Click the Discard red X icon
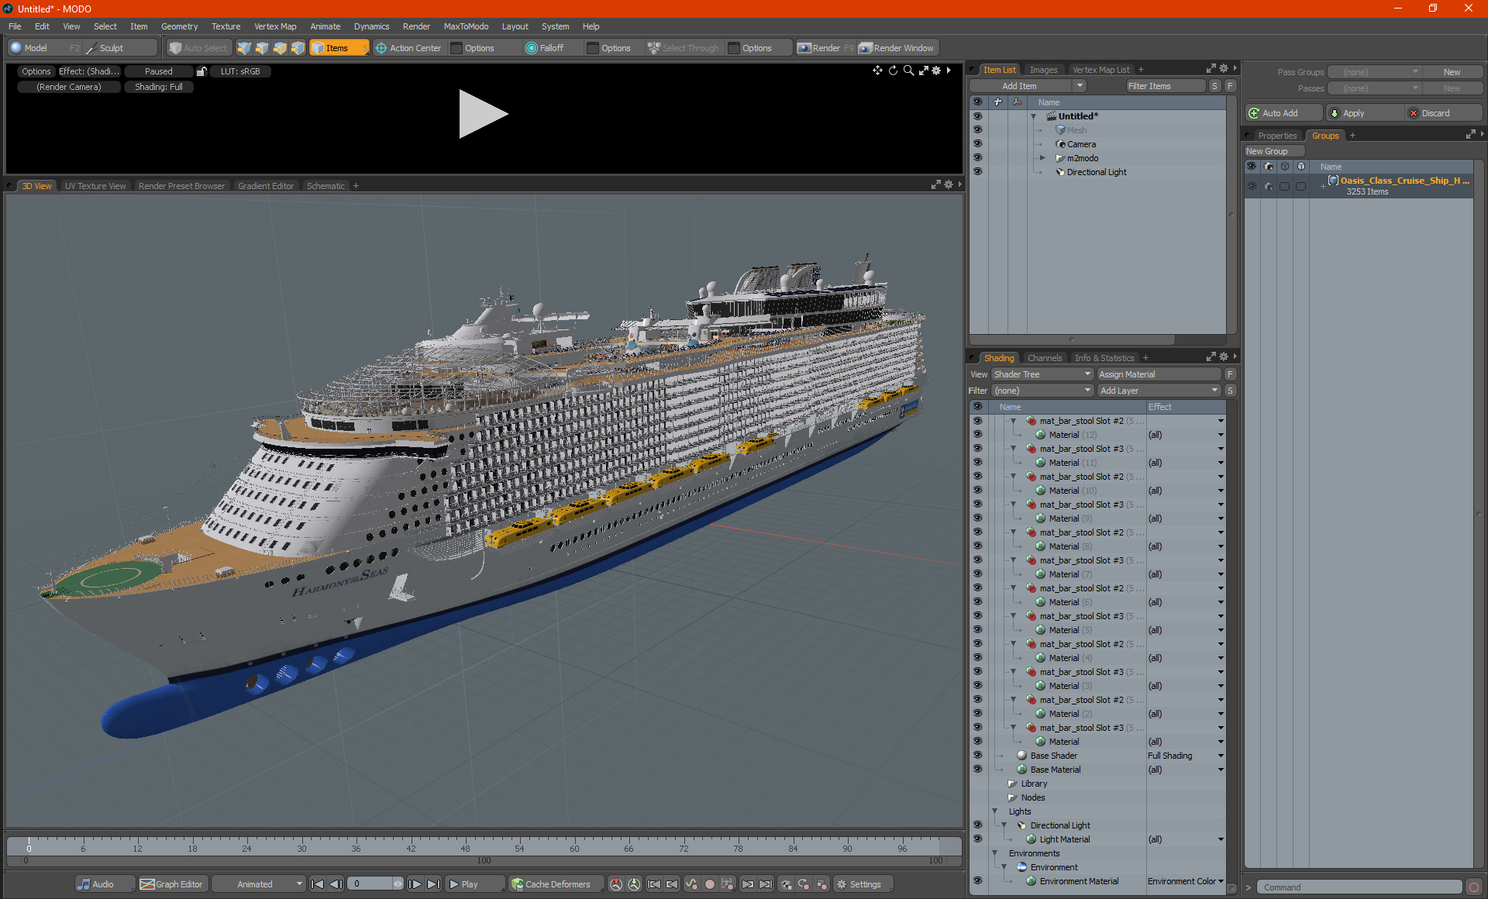 coord(1414,113)
